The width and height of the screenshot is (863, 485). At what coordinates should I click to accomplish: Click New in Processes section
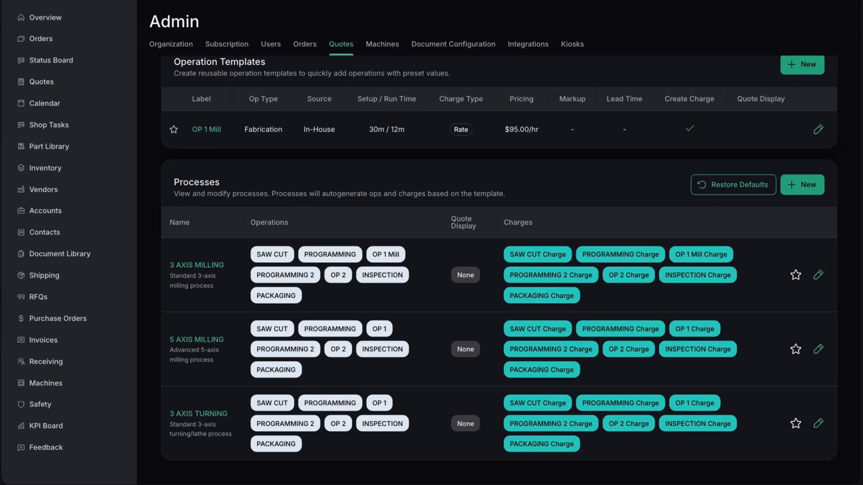coord(802,185)
